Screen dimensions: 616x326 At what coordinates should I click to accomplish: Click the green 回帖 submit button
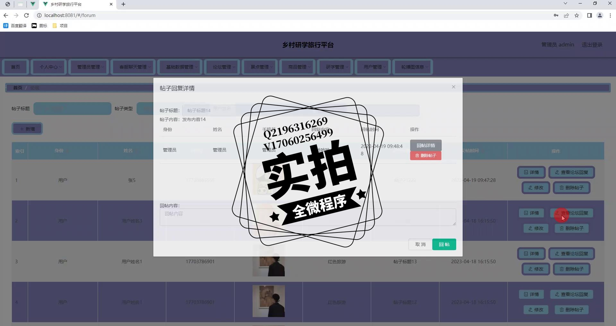(x=444, y=244)
